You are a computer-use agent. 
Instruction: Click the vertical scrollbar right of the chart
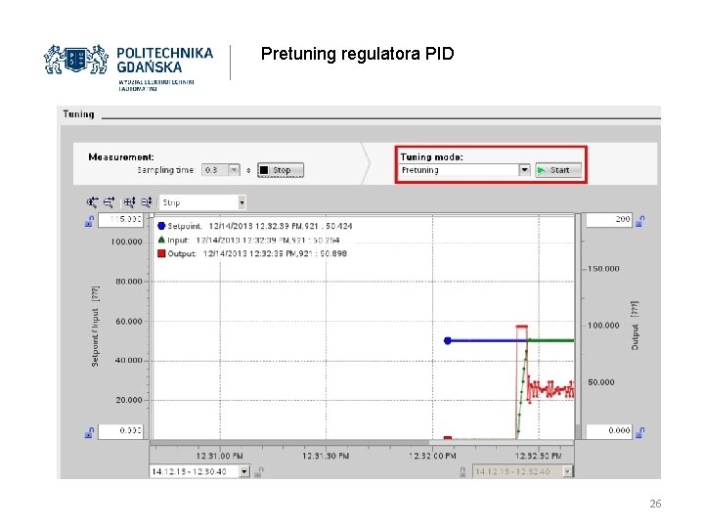pyautogui.click(x=578, y=327)
